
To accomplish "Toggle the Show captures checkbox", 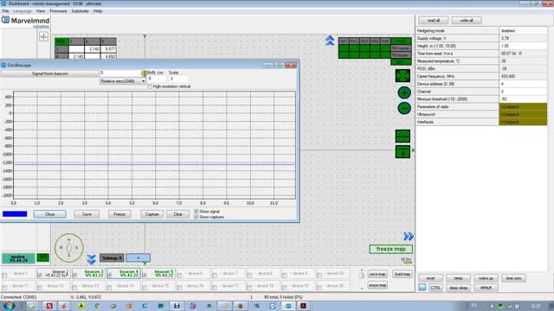I will tap(196, 217).
